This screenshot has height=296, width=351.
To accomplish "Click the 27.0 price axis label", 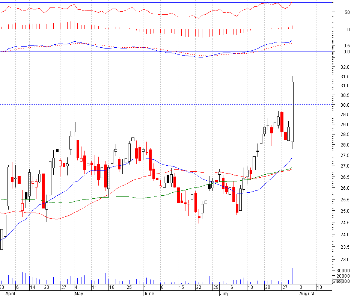I will tap(345, 166).
